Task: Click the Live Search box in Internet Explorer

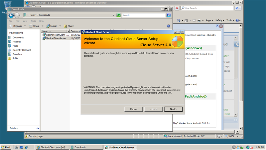Action: (x=207, y=8)
